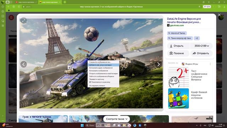The height and width of the screenshot is (128, 227).
Task: Click 'Тест на Двоечника: Смешные Вопросы' text
Action: click(x=199, y=75)
